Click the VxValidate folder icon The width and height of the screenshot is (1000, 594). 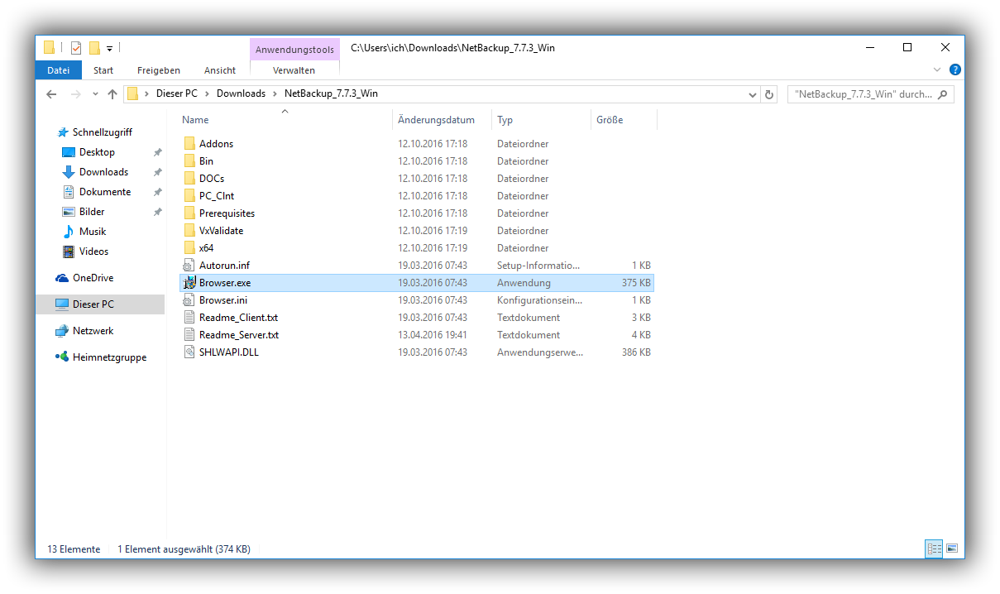pos(189,231)
